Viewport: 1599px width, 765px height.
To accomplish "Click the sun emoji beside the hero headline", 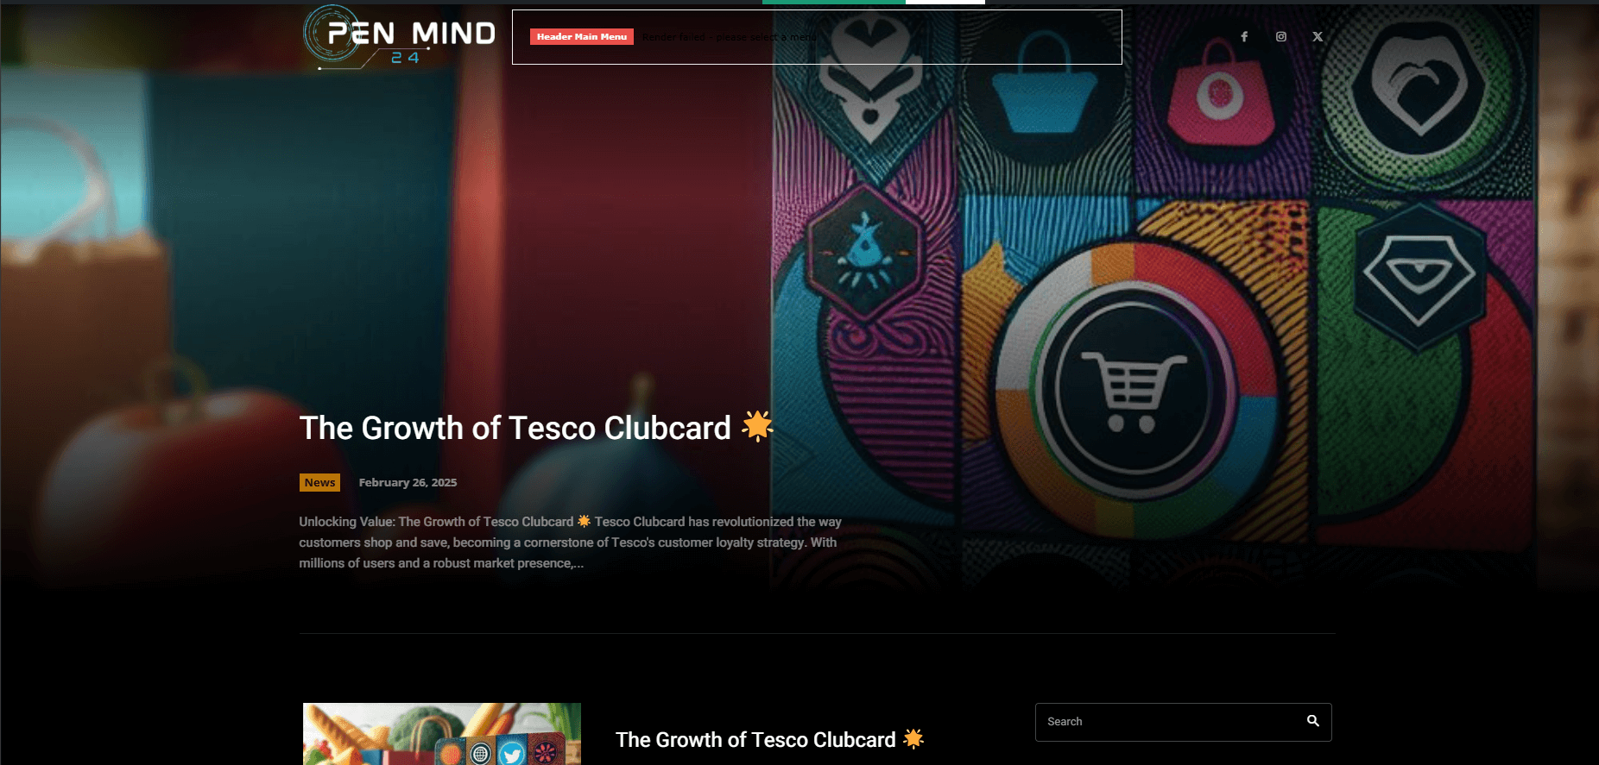I will [757, 426].
